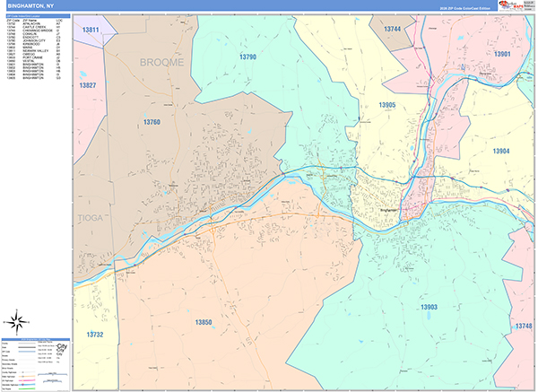
Task: Click the 13904 ZIP code label
Action: (x=500, y=151)
